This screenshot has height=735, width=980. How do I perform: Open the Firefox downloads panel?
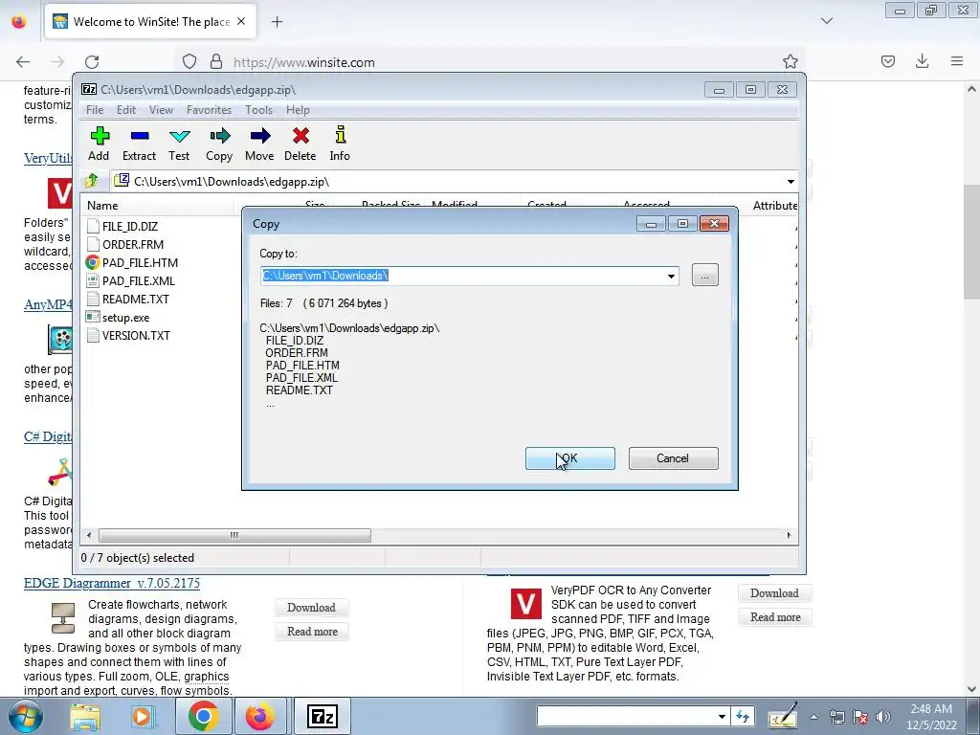[922, 61]
